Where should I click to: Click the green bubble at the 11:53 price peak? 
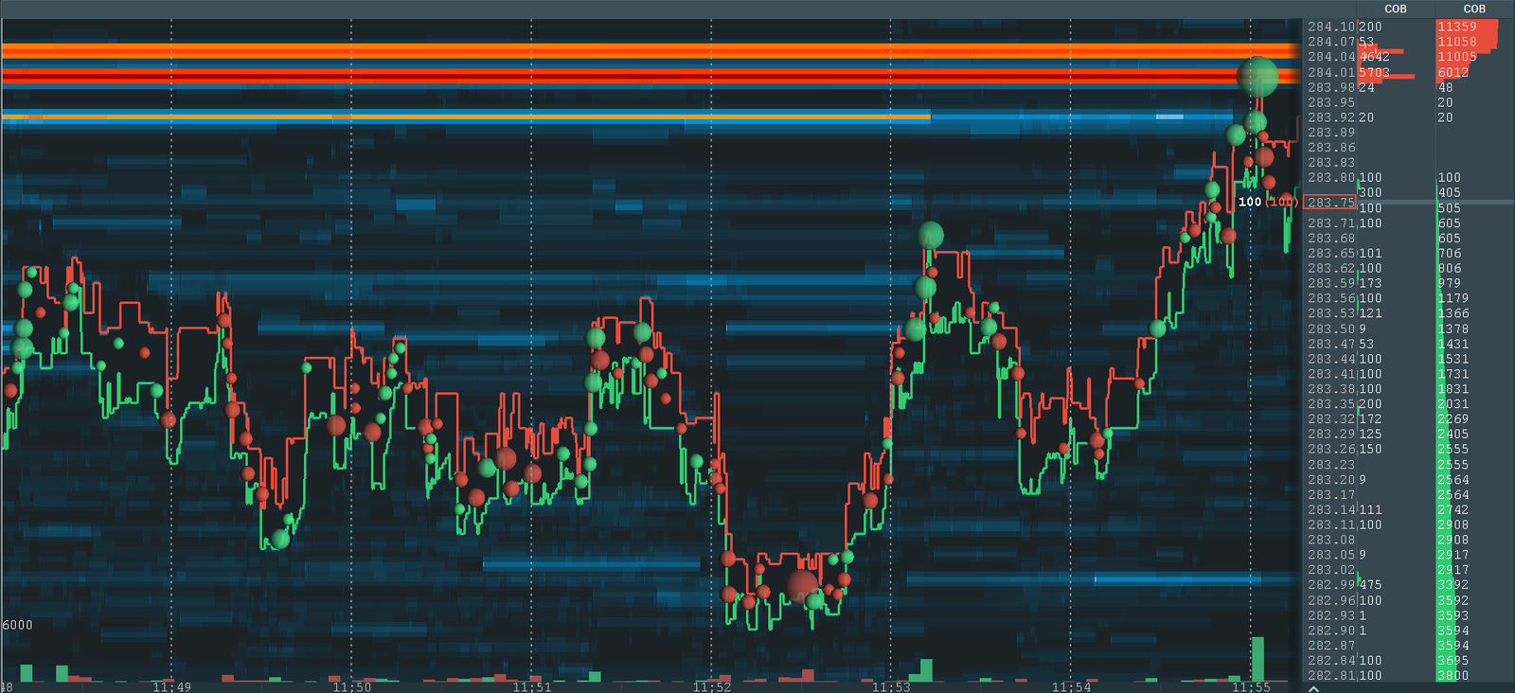coord(931,235)
